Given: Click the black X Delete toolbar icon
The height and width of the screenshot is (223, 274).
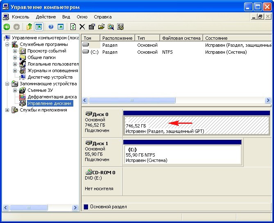Looking at the screenshot, I should (x=82, y=27).
